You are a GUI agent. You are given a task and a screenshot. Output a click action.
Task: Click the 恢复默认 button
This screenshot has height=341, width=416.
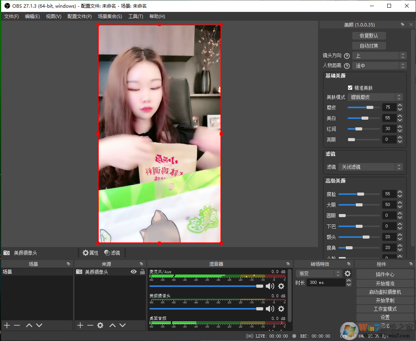pos(369,36)
